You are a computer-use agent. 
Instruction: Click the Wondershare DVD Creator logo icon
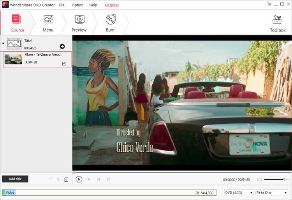pos(5,5)
